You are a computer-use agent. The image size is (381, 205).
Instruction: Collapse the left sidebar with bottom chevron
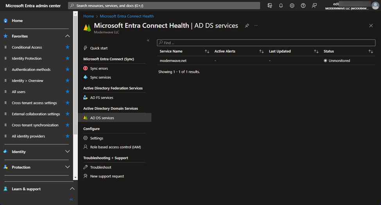click(x=71, y=200)
